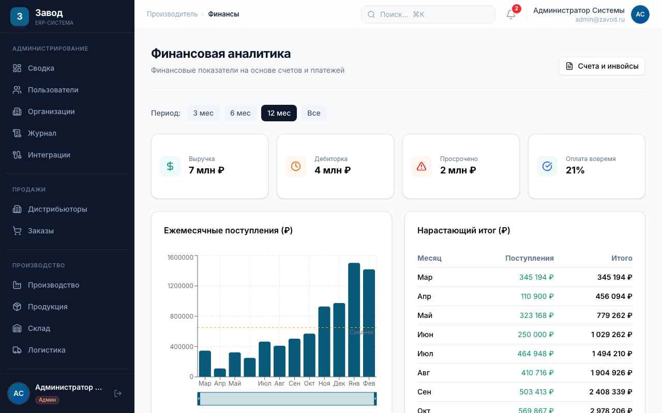
Task: Click the Производитель breadcrumb link
Action: click(172, 14)
